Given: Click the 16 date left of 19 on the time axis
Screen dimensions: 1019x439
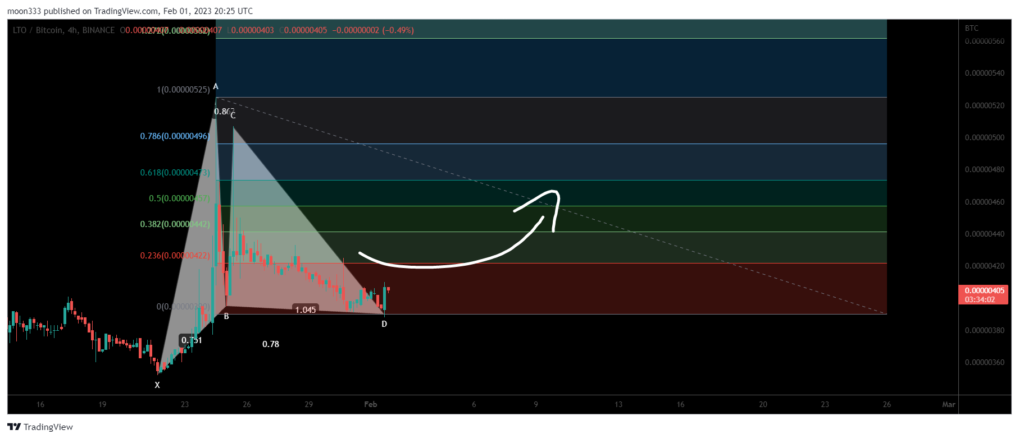Looking at the screenshot, I should pyautogui.click(x=40, y=404).
